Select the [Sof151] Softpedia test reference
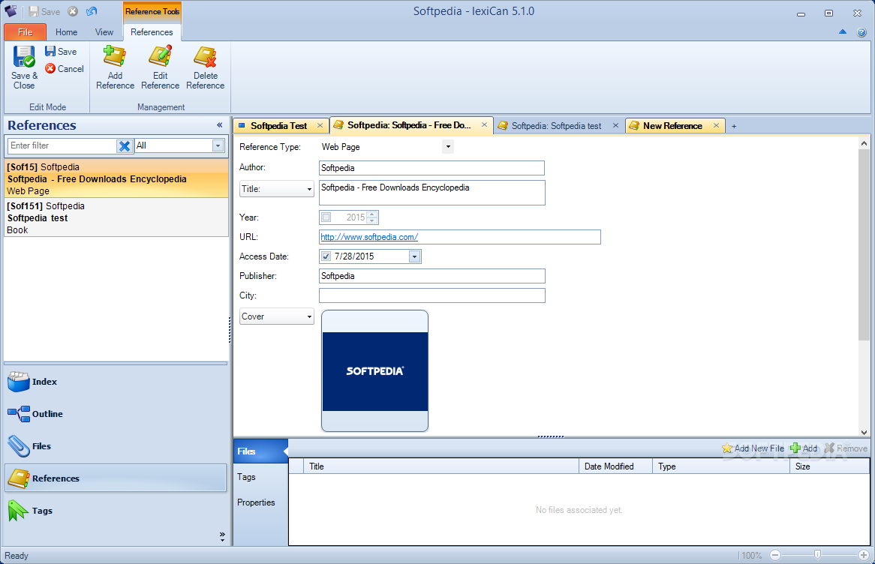Viewport: 875px width, 564px height. pyautogui.click(x=116, y=217)
